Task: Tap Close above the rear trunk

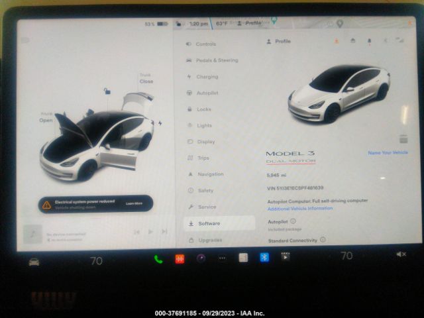Action: coord(146,81)
